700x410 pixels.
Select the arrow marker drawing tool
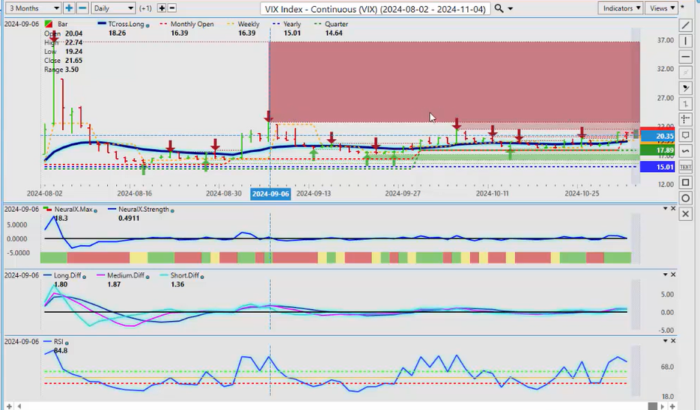[x=685, y=88]
